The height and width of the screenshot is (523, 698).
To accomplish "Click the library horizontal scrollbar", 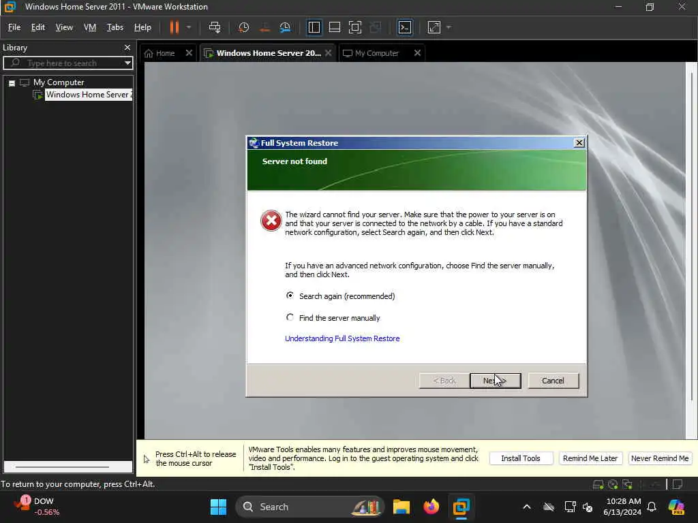I will [62, 467].
